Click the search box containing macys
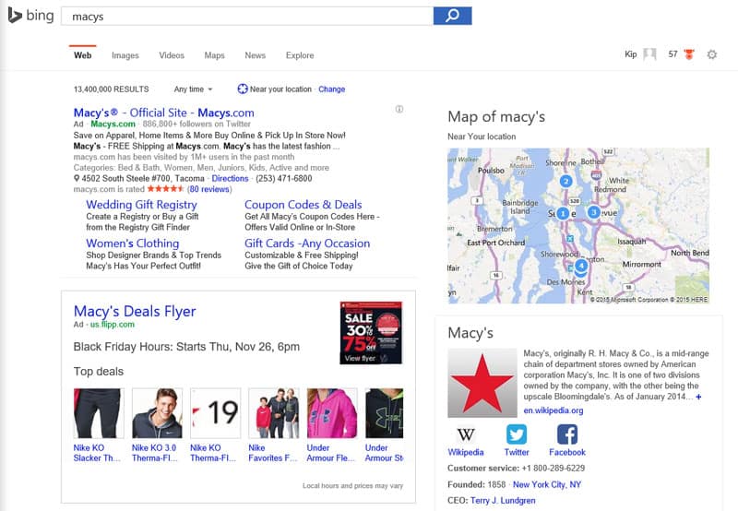The height and width of the screenshot is (511, 738). pyautogui.click(x=247, y=16)
